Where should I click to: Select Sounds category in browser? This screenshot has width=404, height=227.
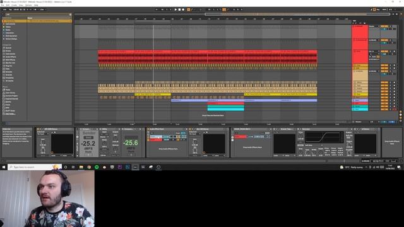pyautogui.click(x=8, y=48)
